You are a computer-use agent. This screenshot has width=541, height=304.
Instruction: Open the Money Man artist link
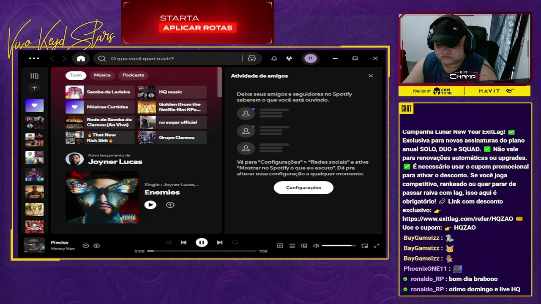(x=63, y=249)
